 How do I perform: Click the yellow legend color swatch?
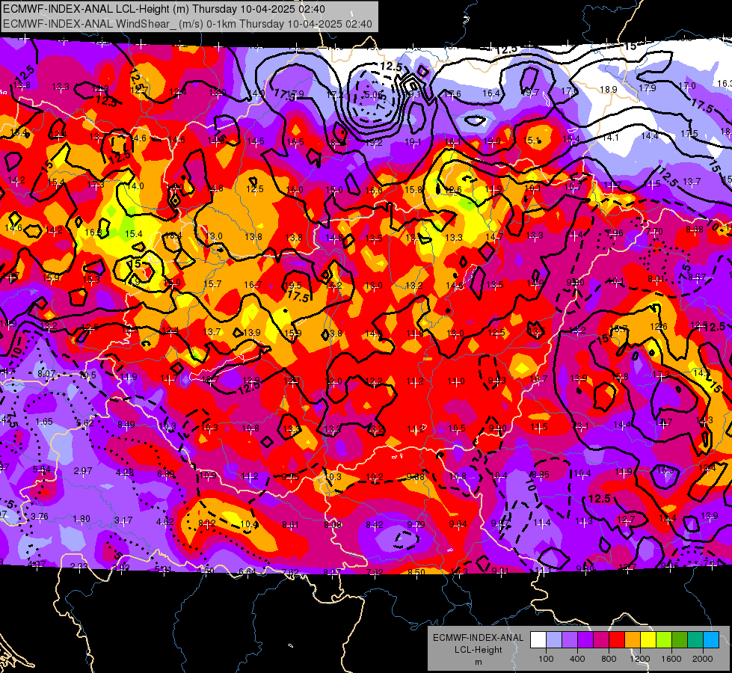click(x=648, y=639)
